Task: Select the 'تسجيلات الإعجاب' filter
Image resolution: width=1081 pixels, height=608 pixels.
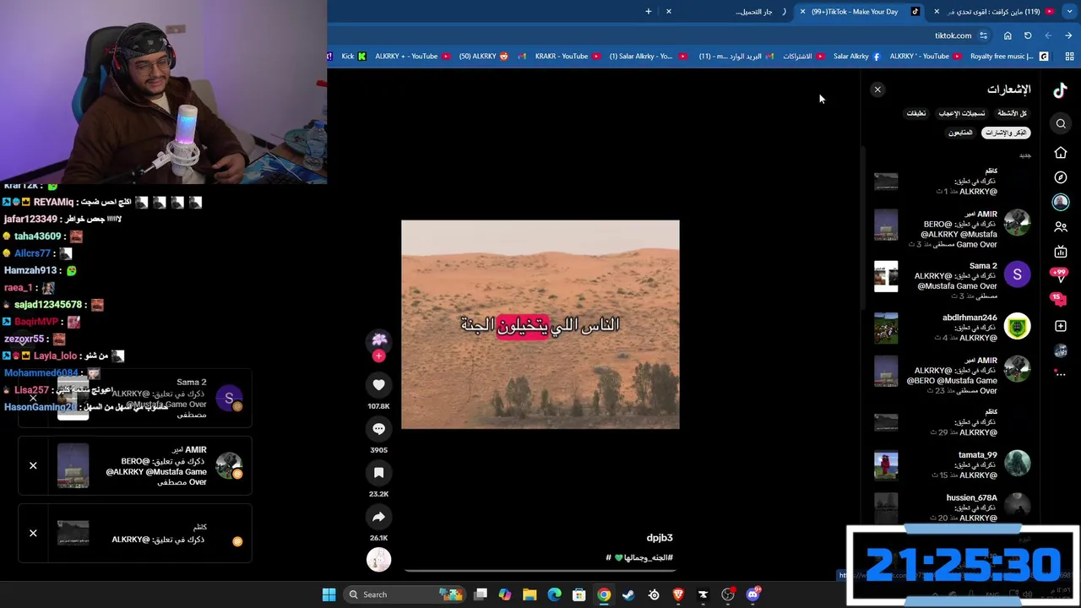Action: pos(962,113)
